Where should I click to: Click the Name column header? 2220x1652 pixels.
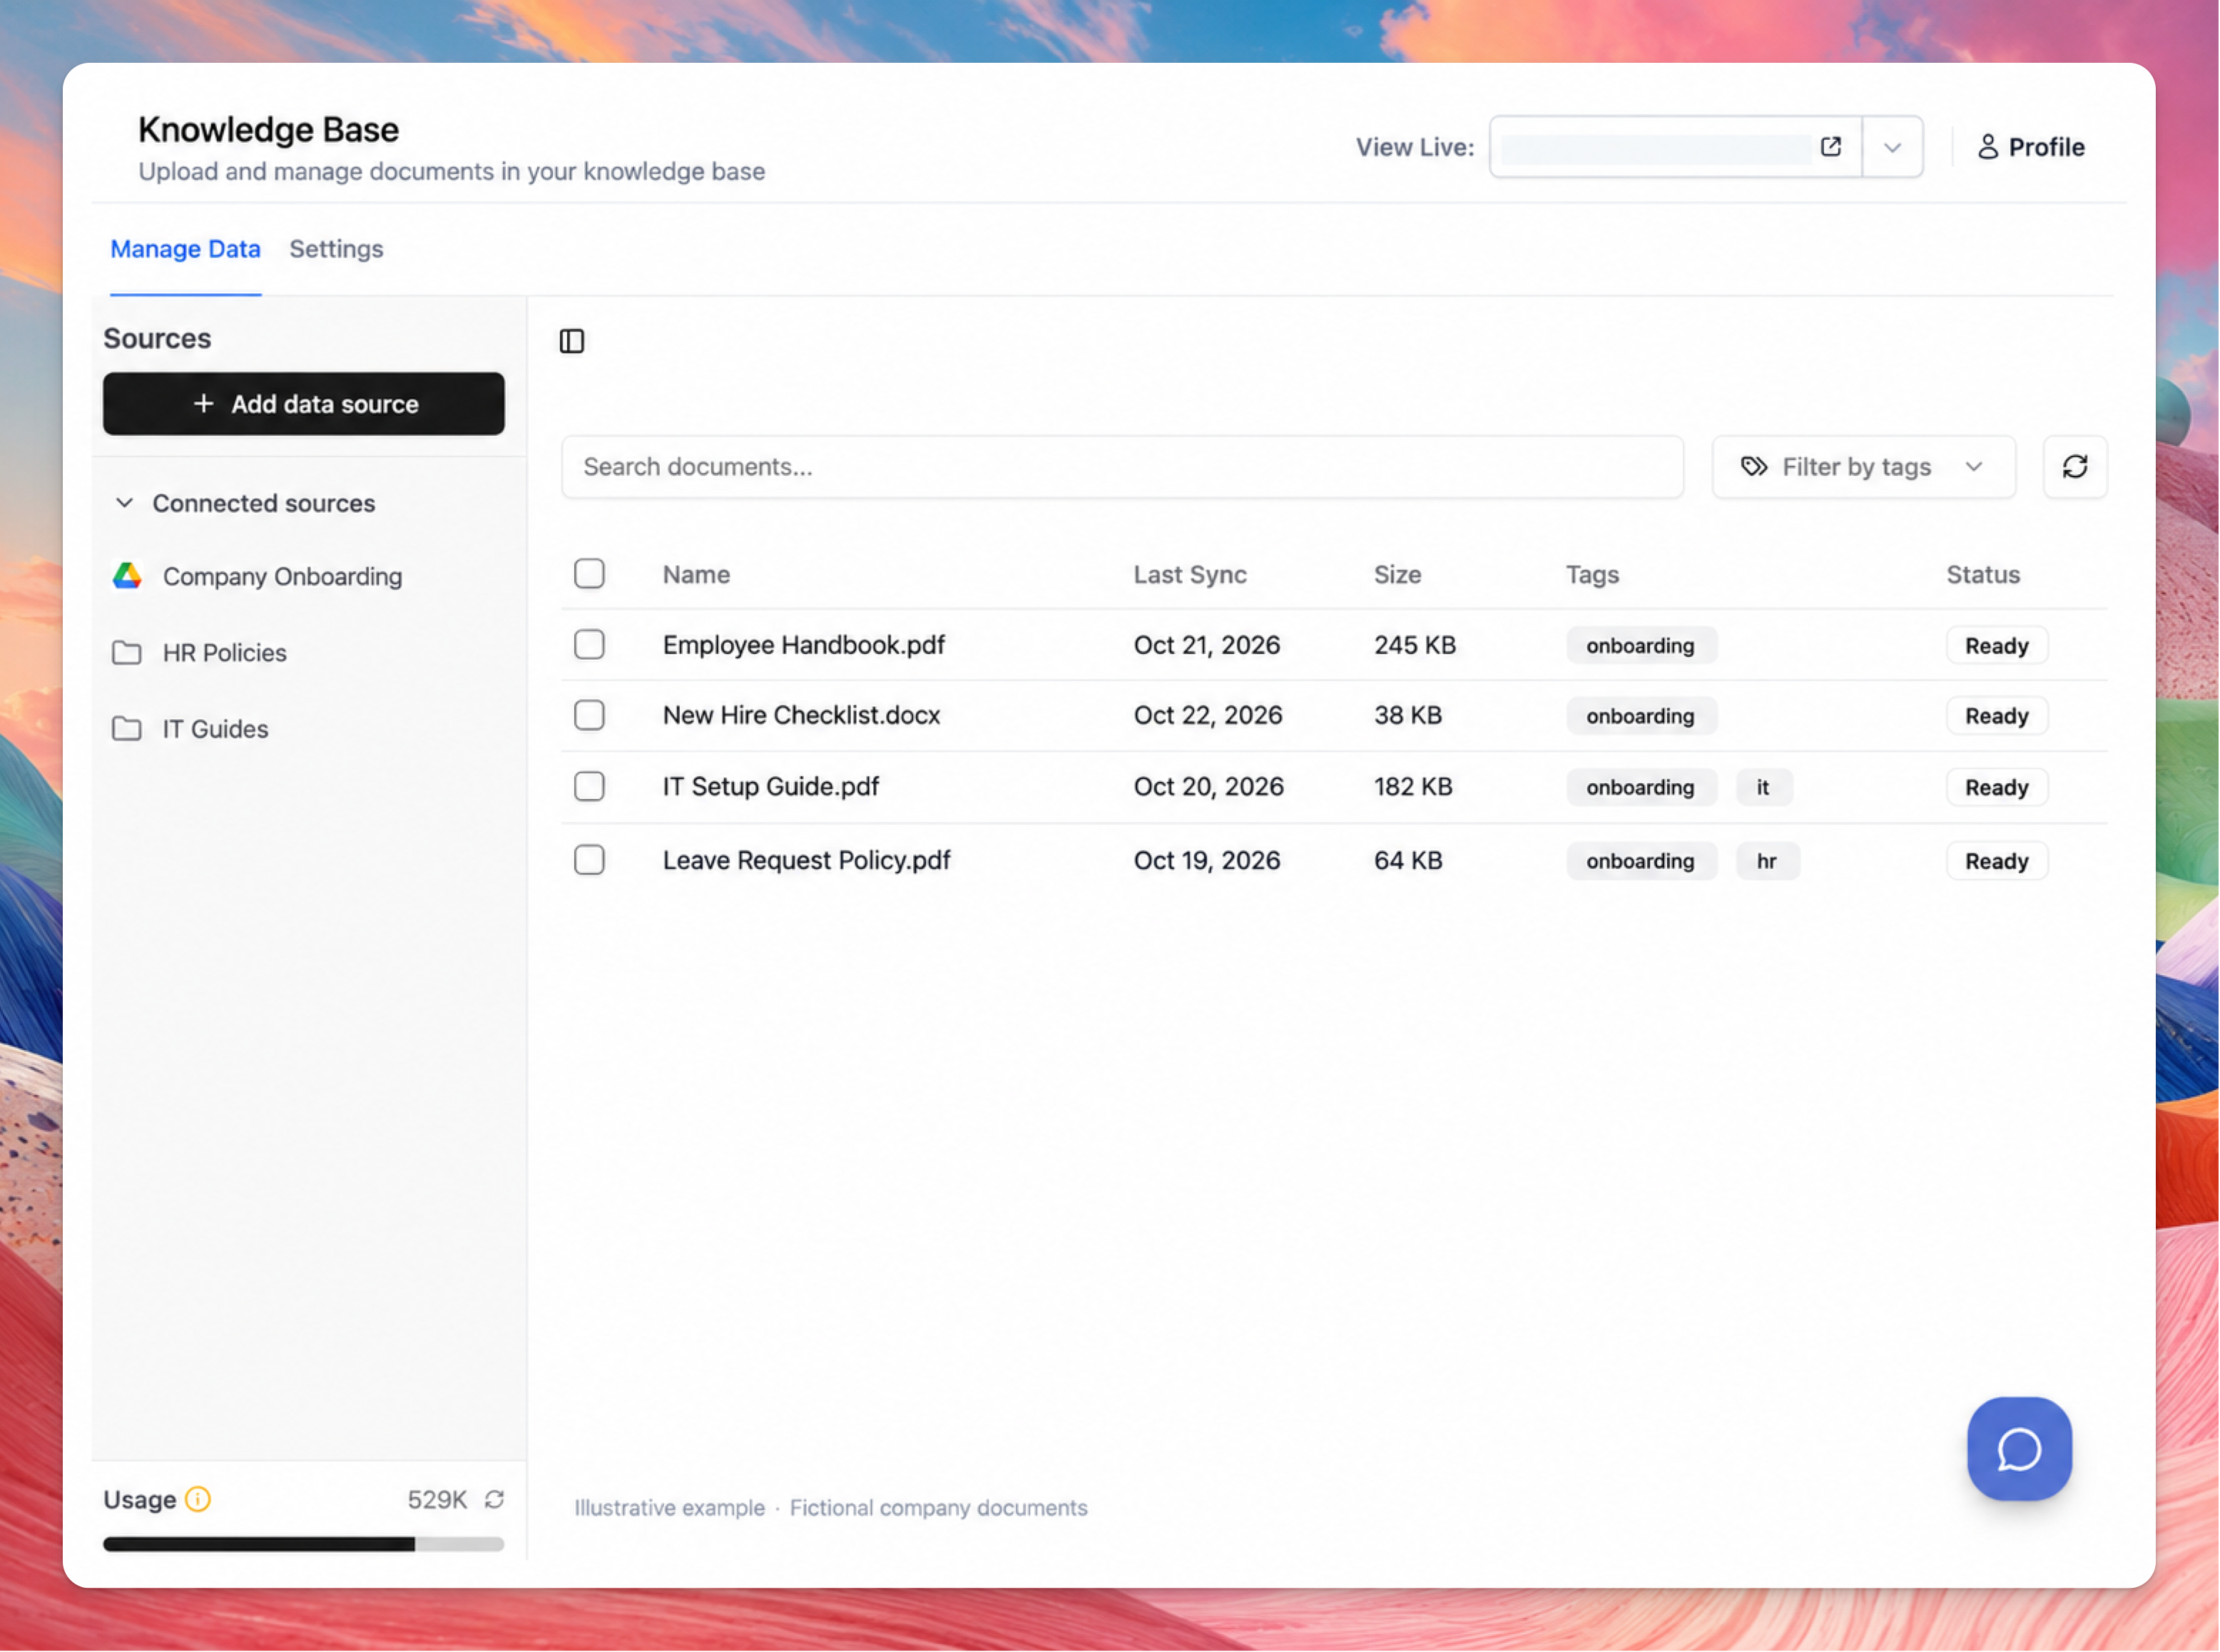click(x=696, y=575)
